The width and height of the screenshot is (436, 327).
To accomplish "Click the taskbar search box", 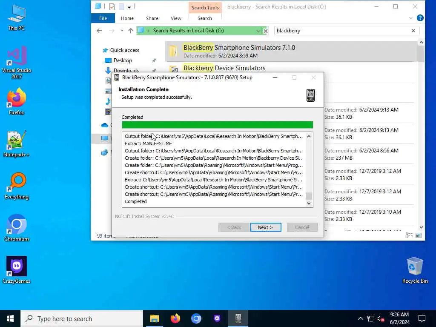I will (x=82, y=318).
